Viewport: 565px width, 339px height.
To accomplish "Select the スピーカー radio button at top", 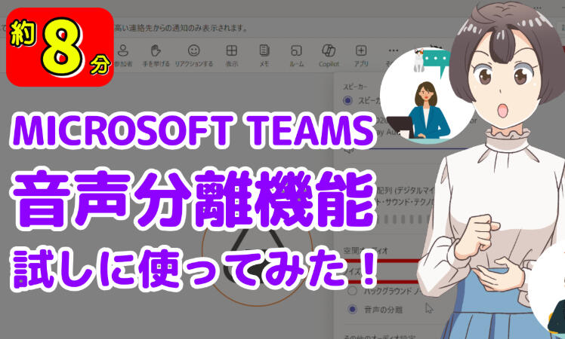I will pyautogui.click(x=347, y=99).
